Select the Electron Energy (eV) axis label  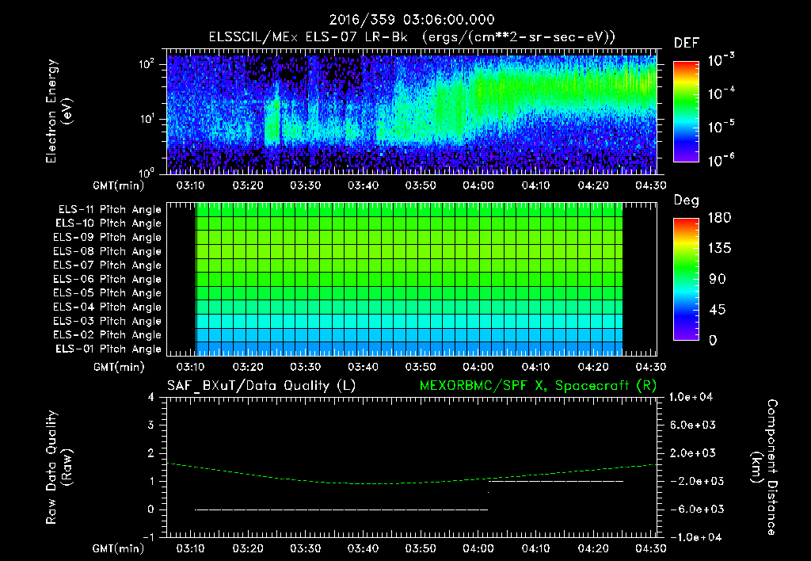(x=59, y=111)
